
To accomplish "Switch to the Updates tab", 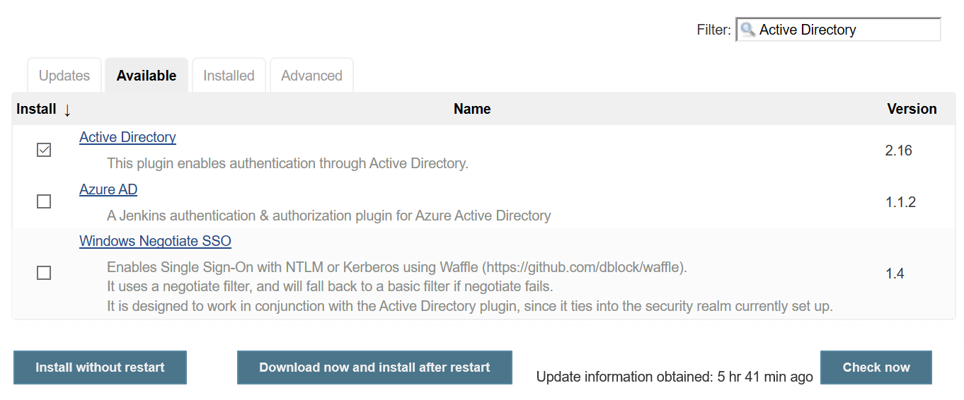I will pos(64,76).
